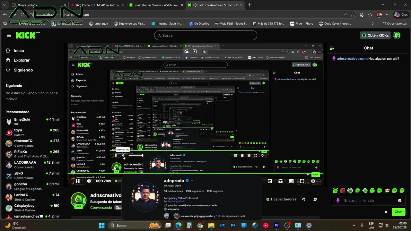The width and height of the screenshot is (411, 231).
Task: Expand the bookmarks overflow chevron
Action: pyautogui.click(x=372, y=23)
